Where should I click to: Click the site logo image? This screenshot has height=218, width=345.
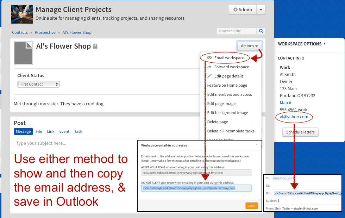pyautogui.click(x=22, y=14)
